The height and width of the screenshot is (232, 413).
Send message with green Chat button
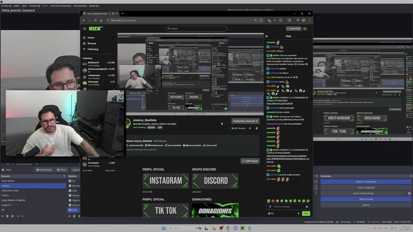pyautogui.click(x=306, y=213)
